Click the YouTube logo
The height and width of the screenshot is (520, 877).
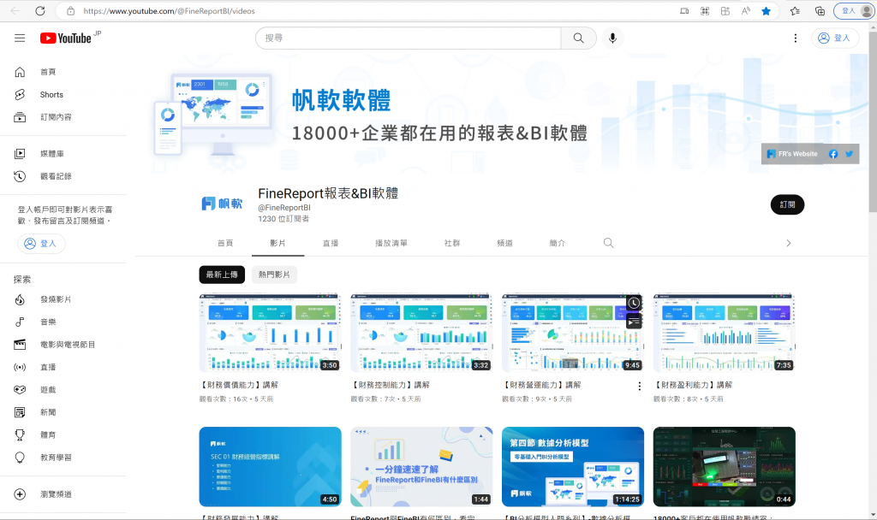(x=66, y=38)
